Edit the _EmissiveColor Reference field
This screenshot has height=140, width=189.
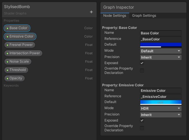(x=161, y=97)
